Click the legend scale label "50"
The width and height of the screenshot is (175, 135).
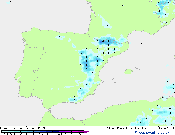[x=86, y=134]
